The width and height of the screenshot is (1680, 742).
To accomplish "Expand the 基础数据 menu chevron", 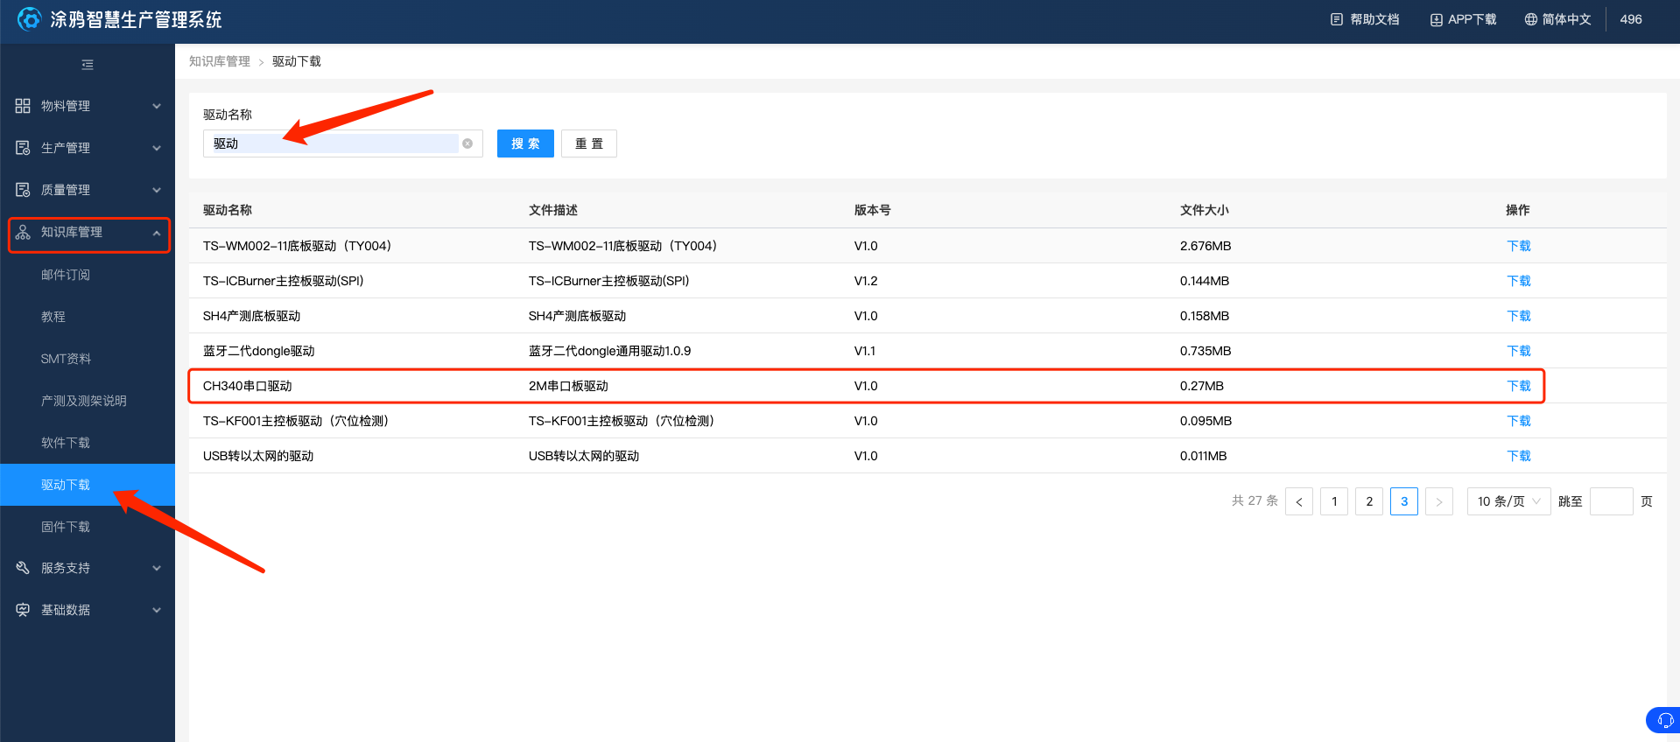I will (157, 610).
